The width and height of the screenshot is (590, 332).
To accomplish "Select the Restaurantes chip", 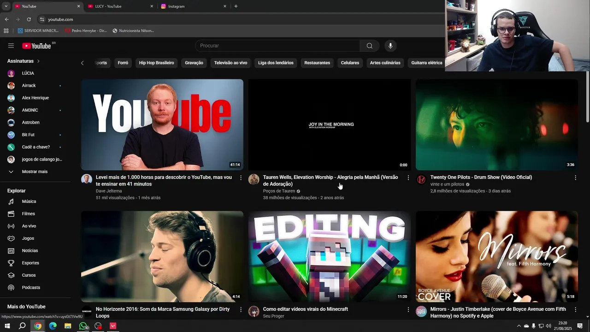I will pyautogui.click(x=317, y=63).
